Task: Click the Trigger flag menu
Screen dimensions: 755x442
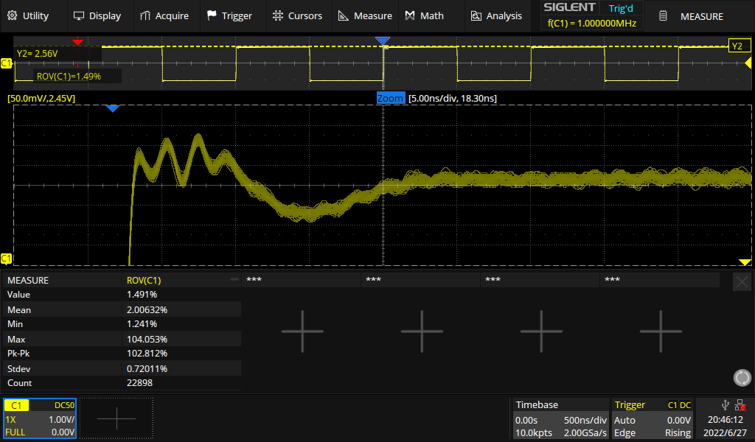Action: pyautogui.click(x=229, y=15)
